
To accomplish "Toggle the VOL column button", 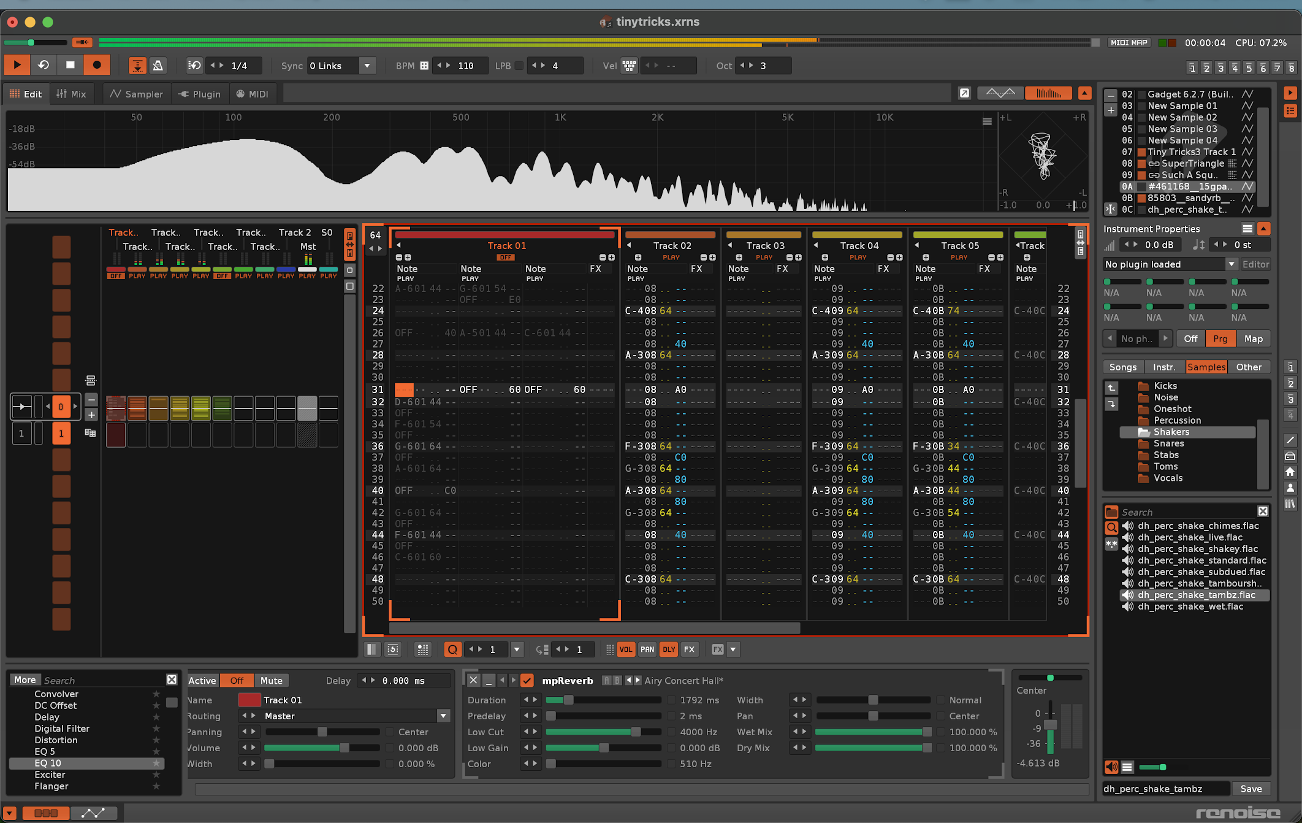I will [625, 649].
